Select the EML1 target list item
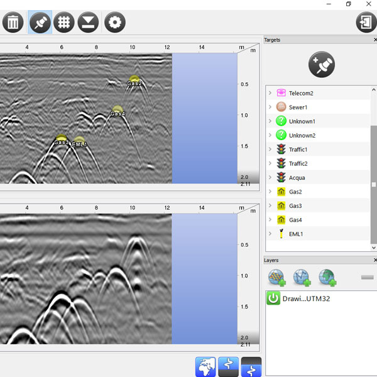Screen dimensions: 377x377 click(x=296, y=234)
